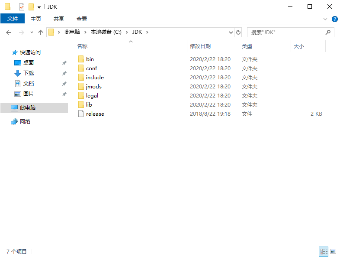This screenshot has width=340, height=257.
Task: Click the date 2018/8/22 19:18
Action: pyautogui.click(x=210, y=114)
